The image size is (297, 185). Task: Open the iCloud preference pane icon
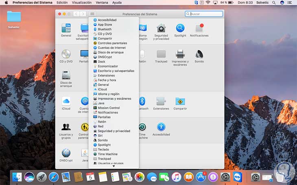pyautogui.click(x=66, y=101)
